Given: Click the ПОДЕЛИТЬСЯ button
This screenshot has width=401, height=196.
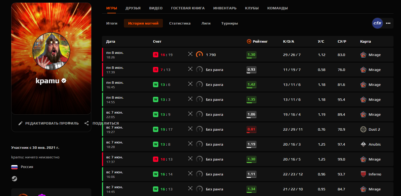Looking at the screenshot, I should tap(101, 123).
